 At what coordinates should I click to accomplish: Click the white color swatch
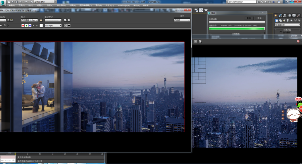(41, 25)
